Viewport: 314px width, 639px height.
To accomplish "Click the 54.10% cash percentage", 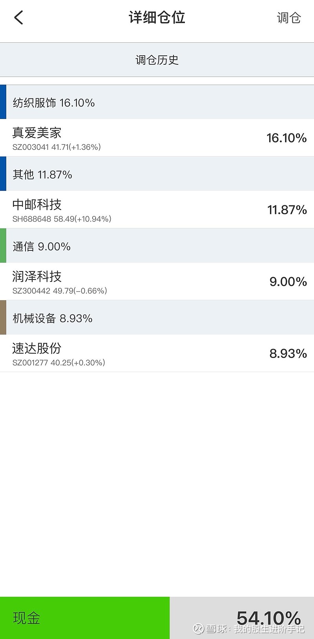I will tap(268, 618).
